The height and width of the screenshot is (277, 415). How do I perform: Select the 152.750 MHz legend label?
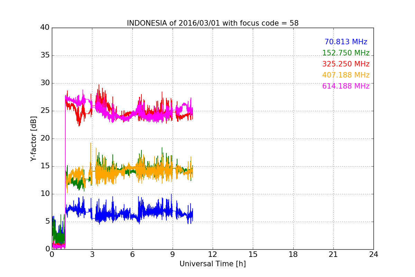pyautogui.click(x=346, y=53)
